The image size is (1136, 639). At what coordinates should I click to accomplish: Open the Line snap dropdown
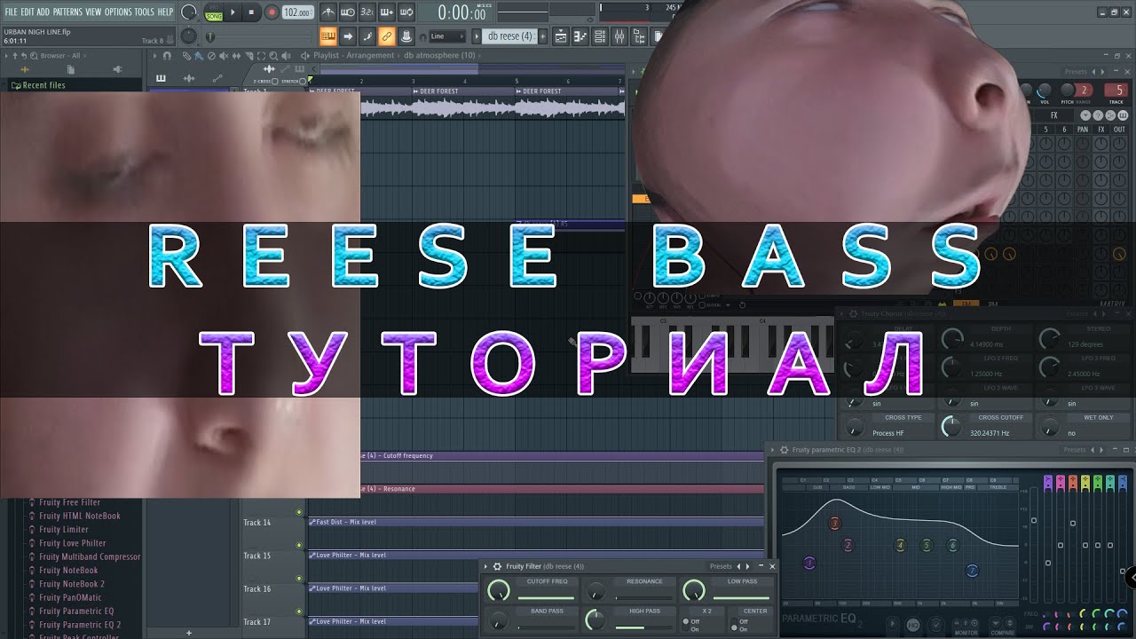[x=447, y=36]
